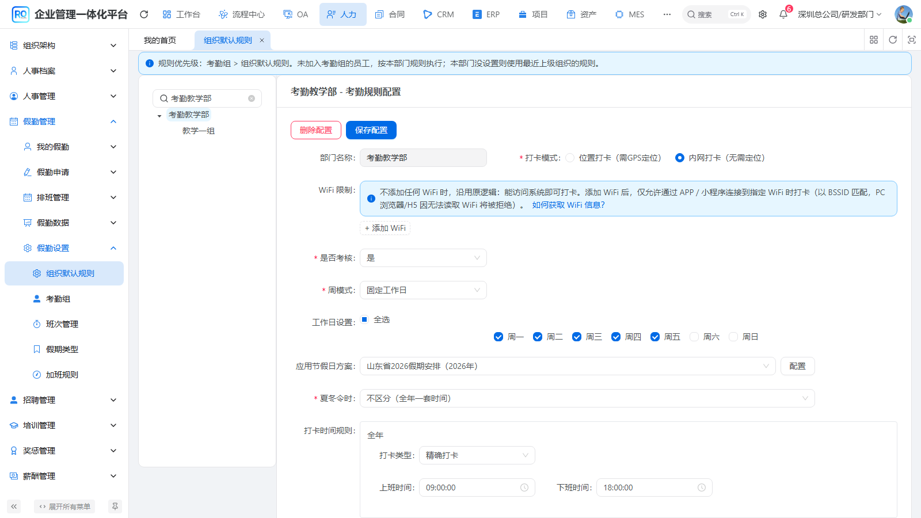Viewport: 921px width, 518px height.
Task: Open 考勤组 sidebar item
Action: point(64,299)
